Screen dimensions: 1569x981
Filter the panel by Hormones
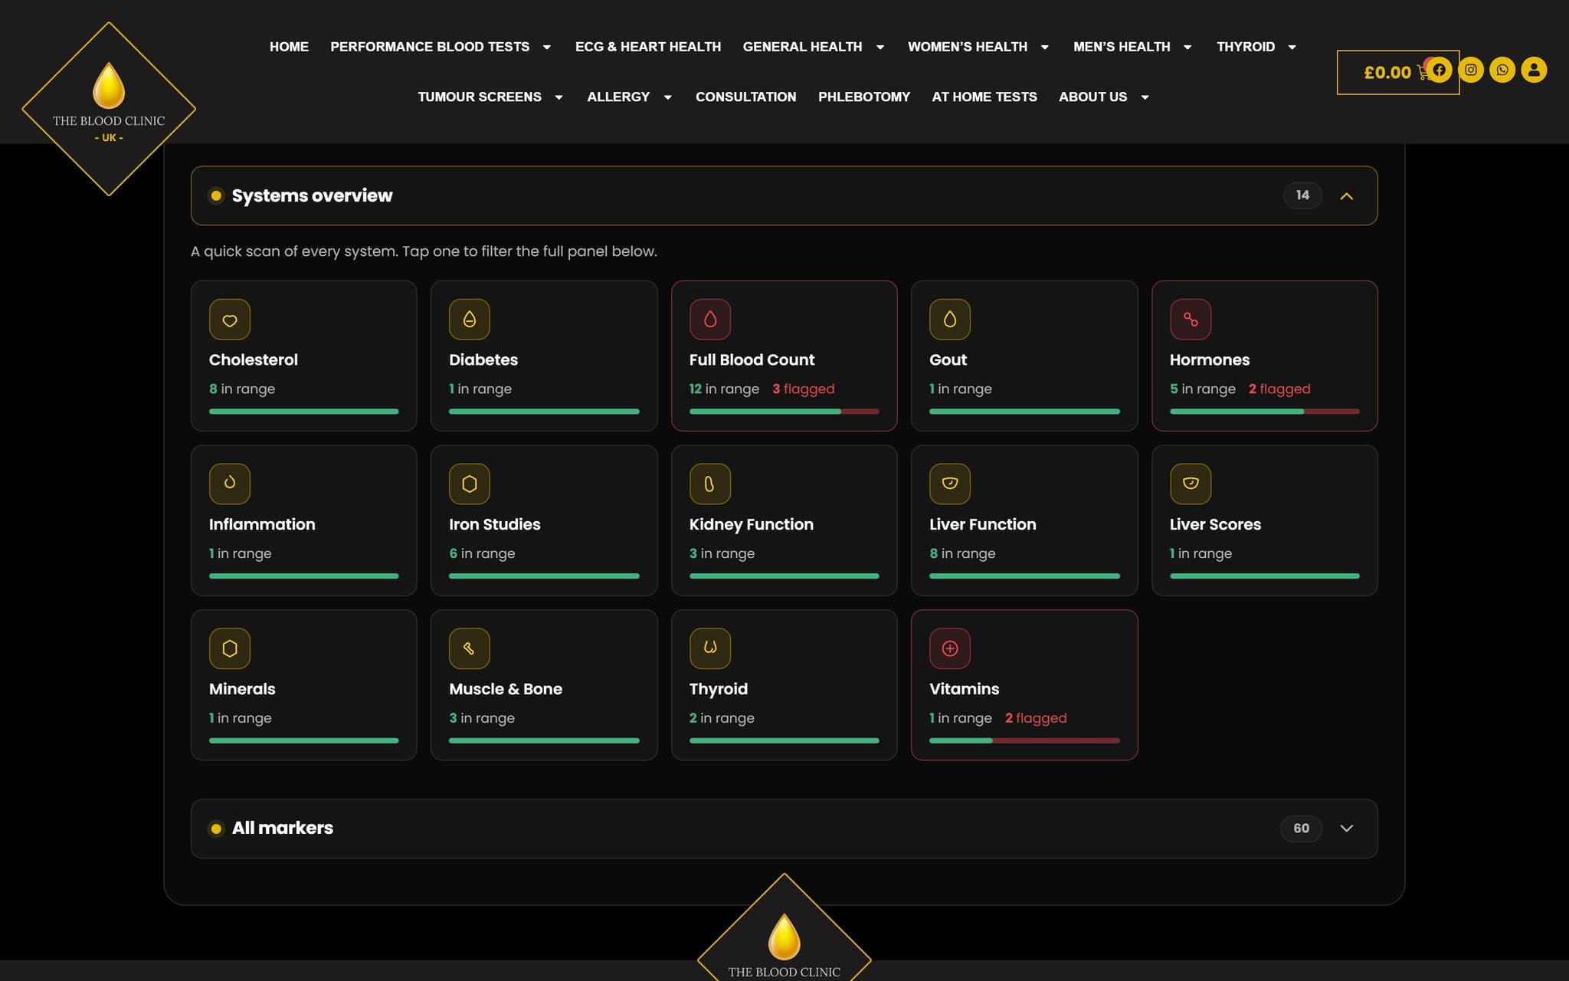click(x=1265, y=356)
